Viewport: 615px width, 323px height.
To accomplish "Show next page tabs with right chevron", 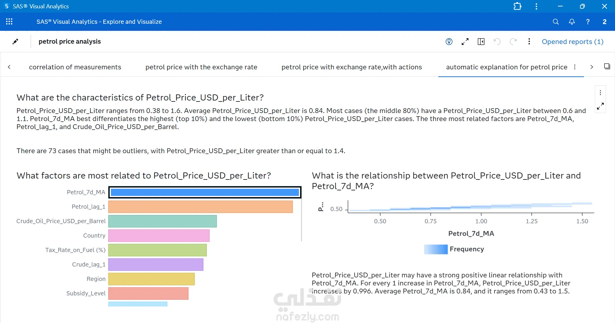I will [592, 67].
